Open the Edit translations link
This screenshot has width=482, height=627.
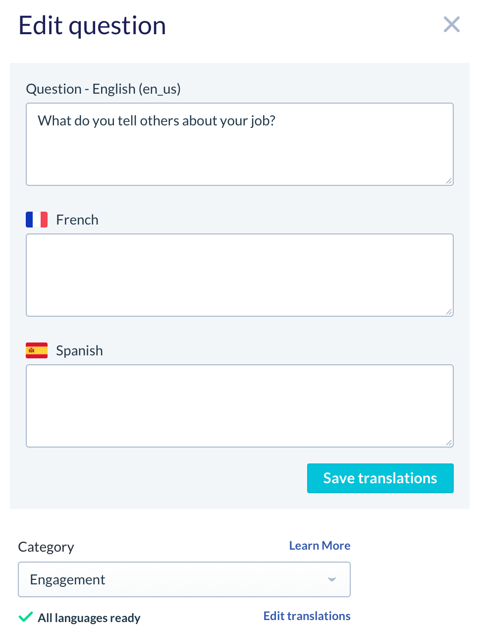[x=307, y=616]
